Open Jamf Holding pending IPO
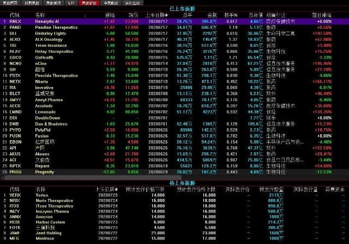This screenshot has width=349, height=244. 49,233
